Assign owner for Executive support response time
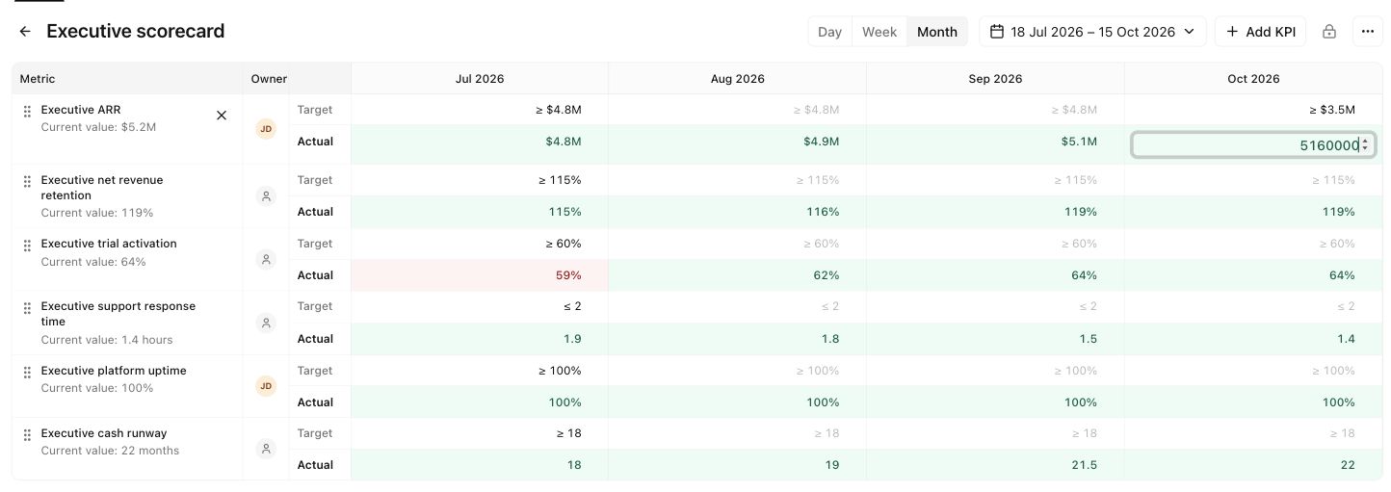This screenshot has width=1391, height=492. click(x=266, y=324)
